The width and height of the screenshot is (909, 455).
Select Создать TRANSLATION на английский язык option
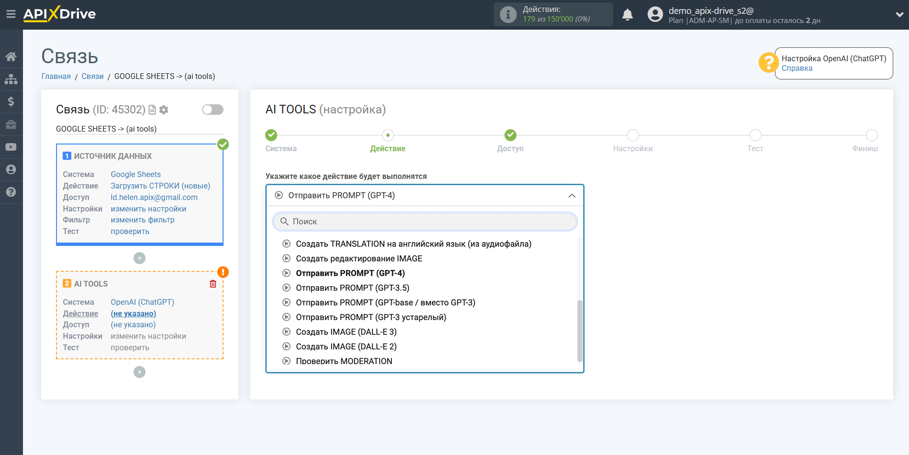tap(414, 244)
